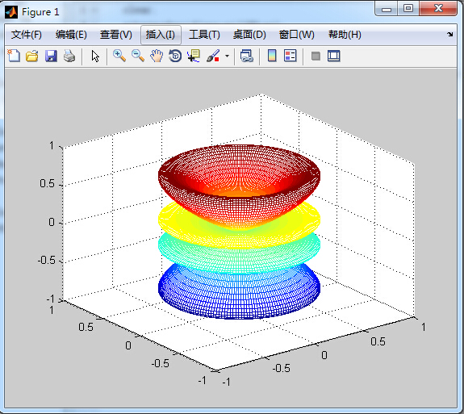
Task: Click the dock figure arrow at menu bar corner
Action: point(450,35)
